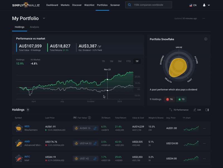Viewport: 223px width, 168px height.
Task: Toggle the column layout icon beside Edit
Action: 207,110
